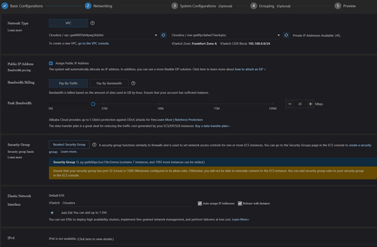Click Learn more after security group description

click(69, 152)
